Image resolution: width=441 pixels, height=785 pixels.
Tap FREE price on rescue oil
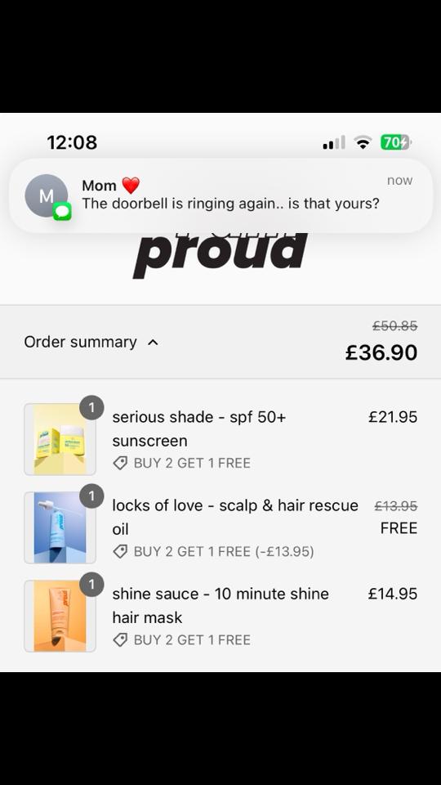click(399, 528)
